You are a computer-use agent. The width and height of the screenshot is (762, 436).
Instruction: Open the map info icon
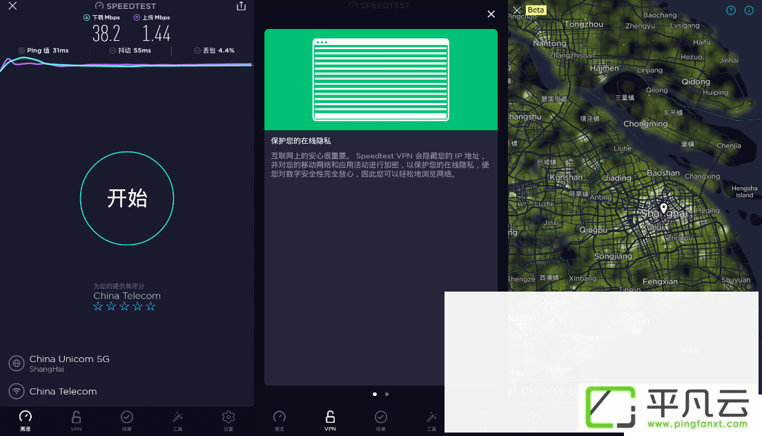click(749, 10)
